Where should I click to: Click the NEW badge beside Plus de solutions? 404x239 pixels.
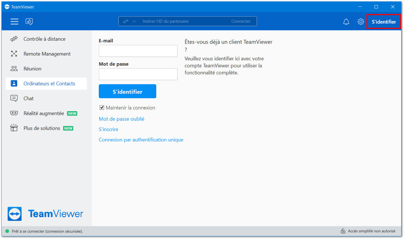68,128
